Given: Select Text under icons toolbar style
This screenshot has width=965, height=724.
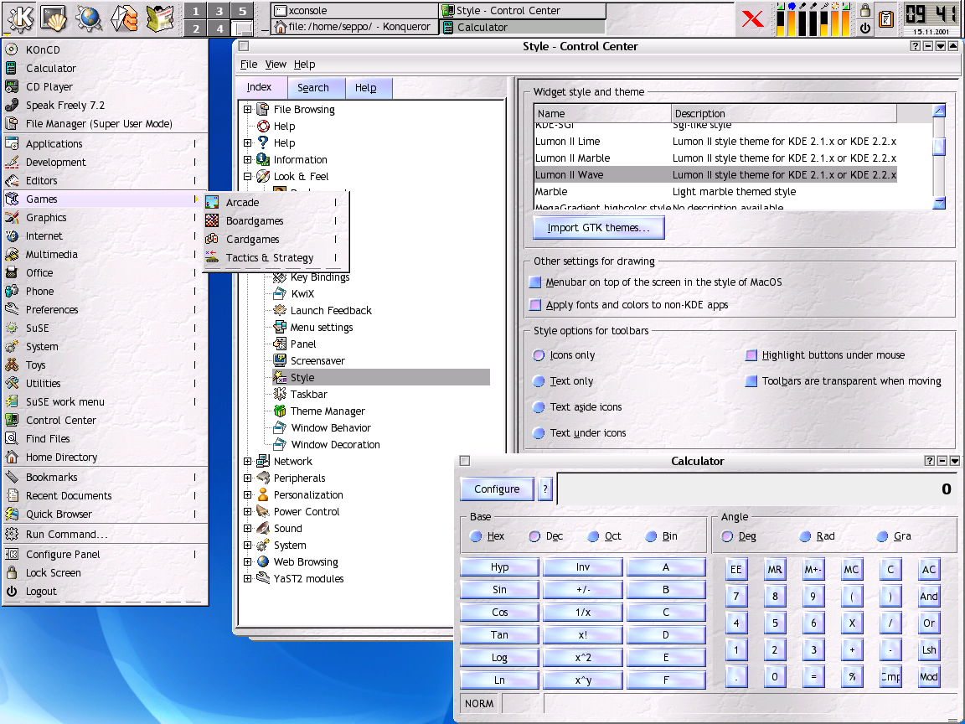Looking at the screenshot, I should [x=539, y=432].
